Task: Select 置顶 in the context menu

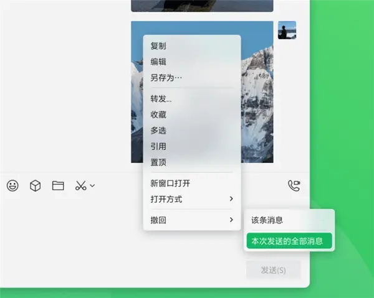Action: tap(158, 162)
